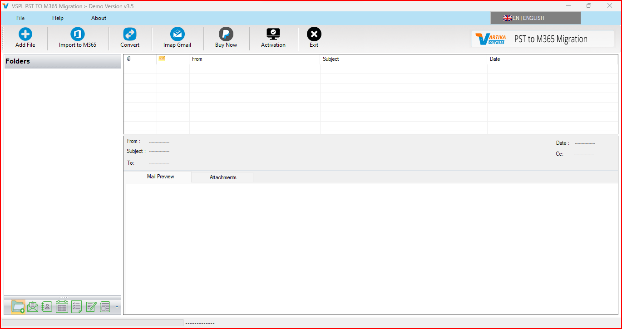The image size is (622, 329).
Task: Switch to the notes pencil icon
Action: click(91, 307)
